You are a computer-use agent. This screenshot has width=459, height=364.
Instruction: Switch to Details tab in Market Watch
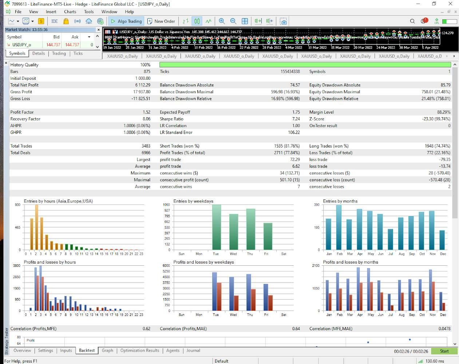click(39, 54)
